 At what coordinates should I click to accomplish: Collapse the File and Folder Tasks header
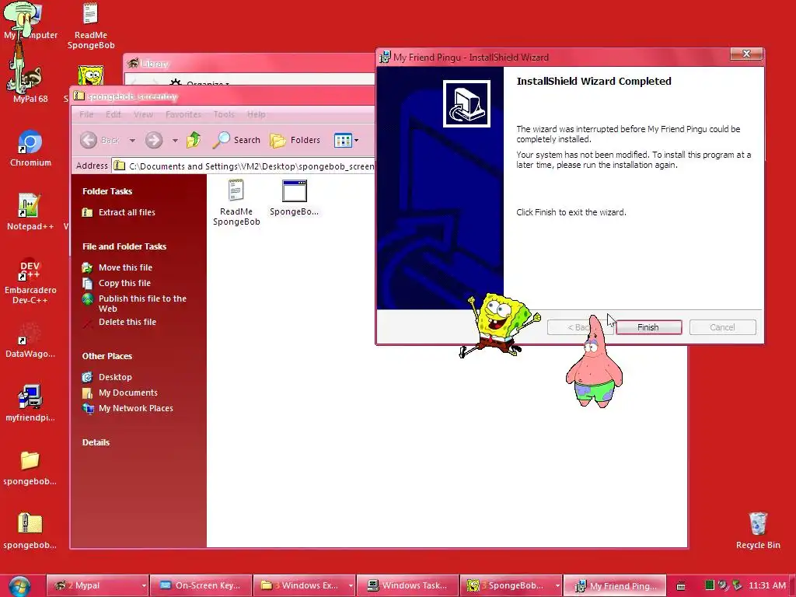click(x=124, y=246)
